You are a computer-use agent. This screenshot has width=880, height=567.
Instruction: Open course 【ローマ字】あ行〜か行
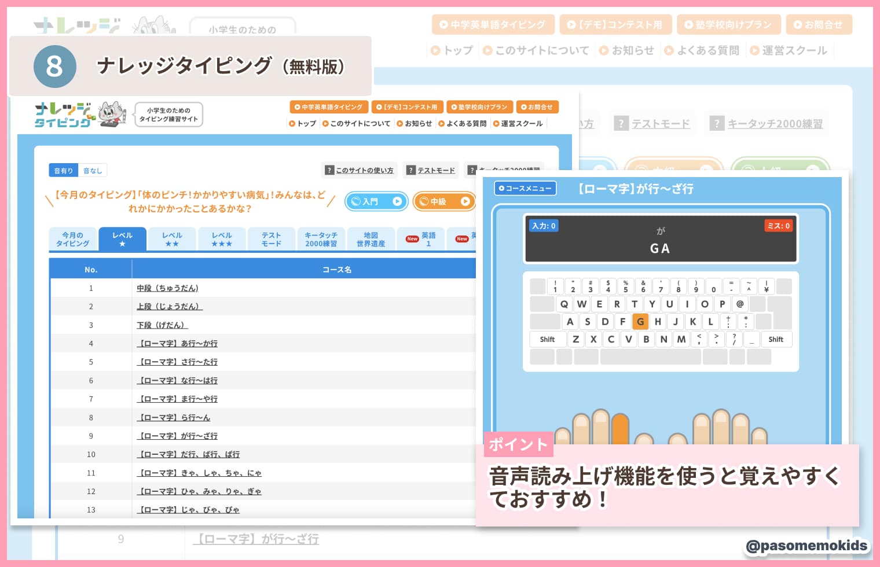coord(177,344)
